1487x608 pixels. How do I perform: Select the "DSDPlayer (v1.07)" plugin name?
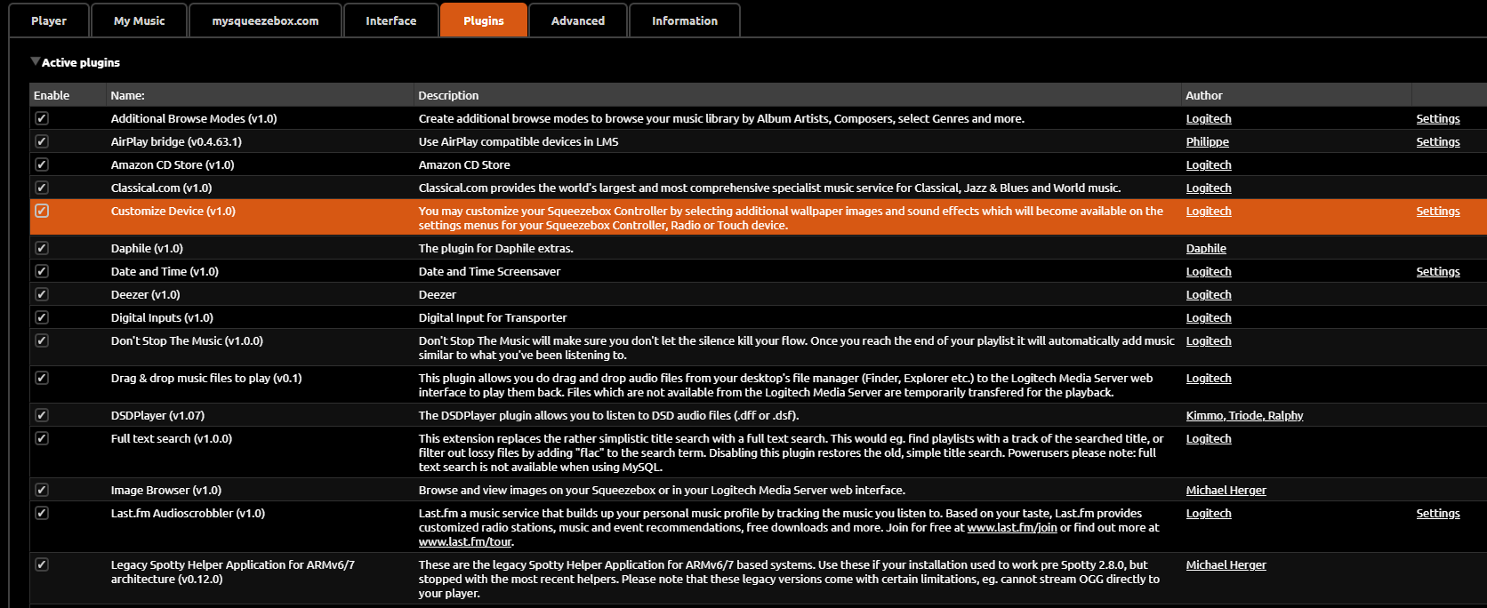coord(157,415)
